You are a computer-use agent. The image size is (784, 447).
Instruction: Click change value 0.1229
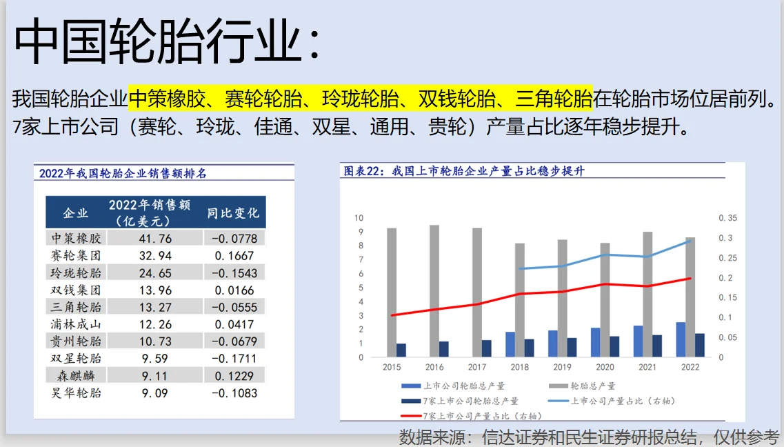pos(234,375)
